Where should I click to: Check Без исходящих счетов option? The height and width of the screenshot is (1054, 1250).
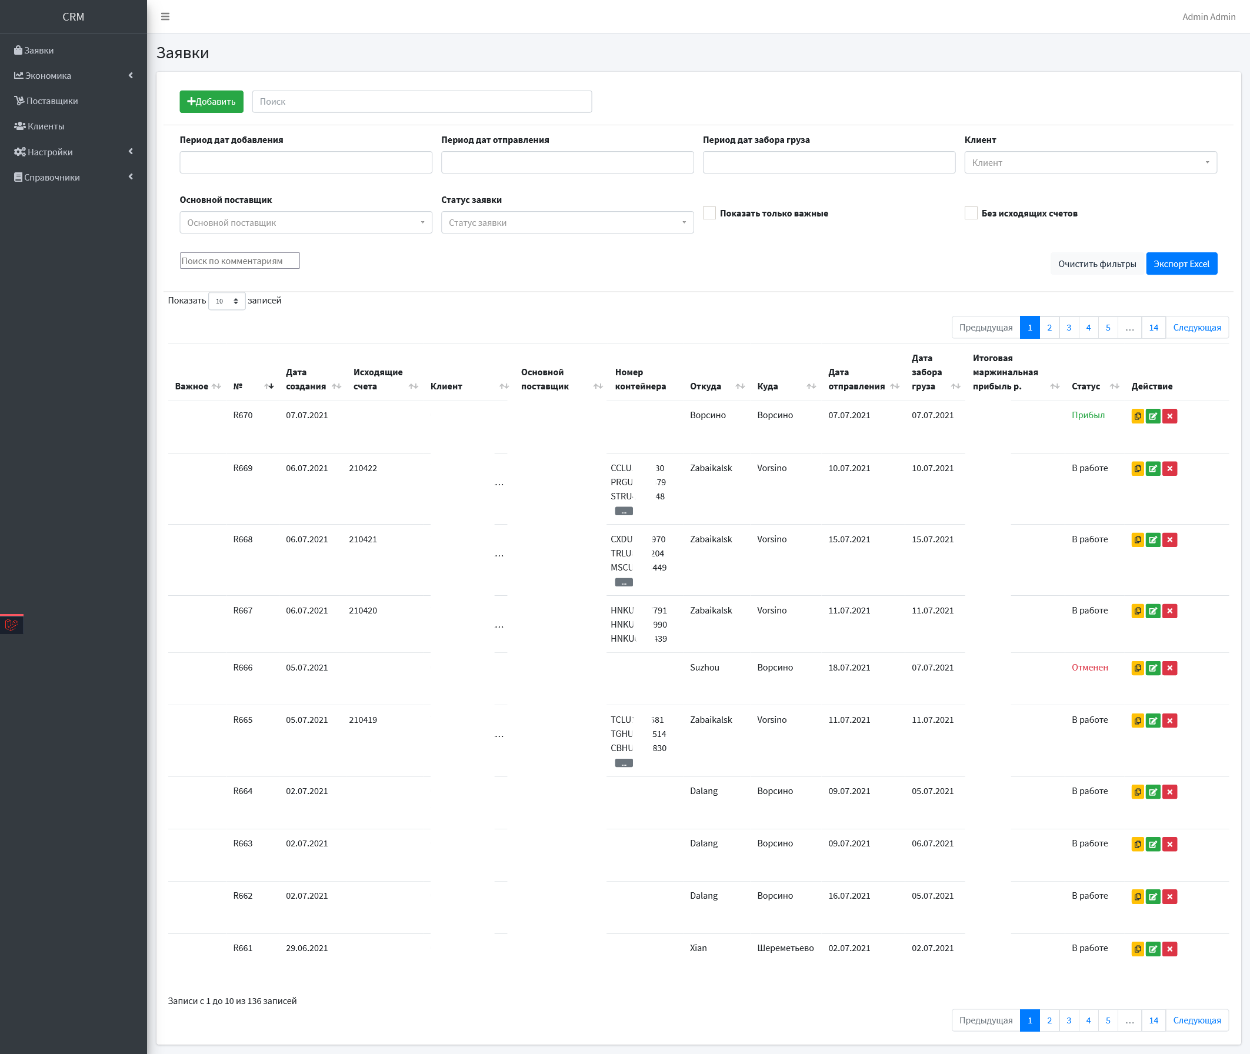coord(971,214)
